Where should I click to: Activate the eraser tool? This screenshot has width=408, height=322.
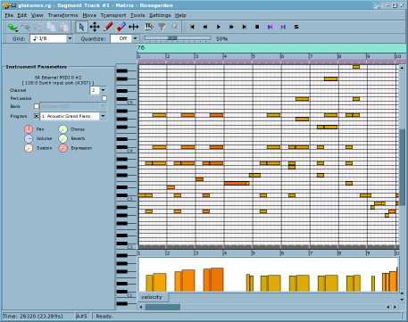(x=121, y=27)
